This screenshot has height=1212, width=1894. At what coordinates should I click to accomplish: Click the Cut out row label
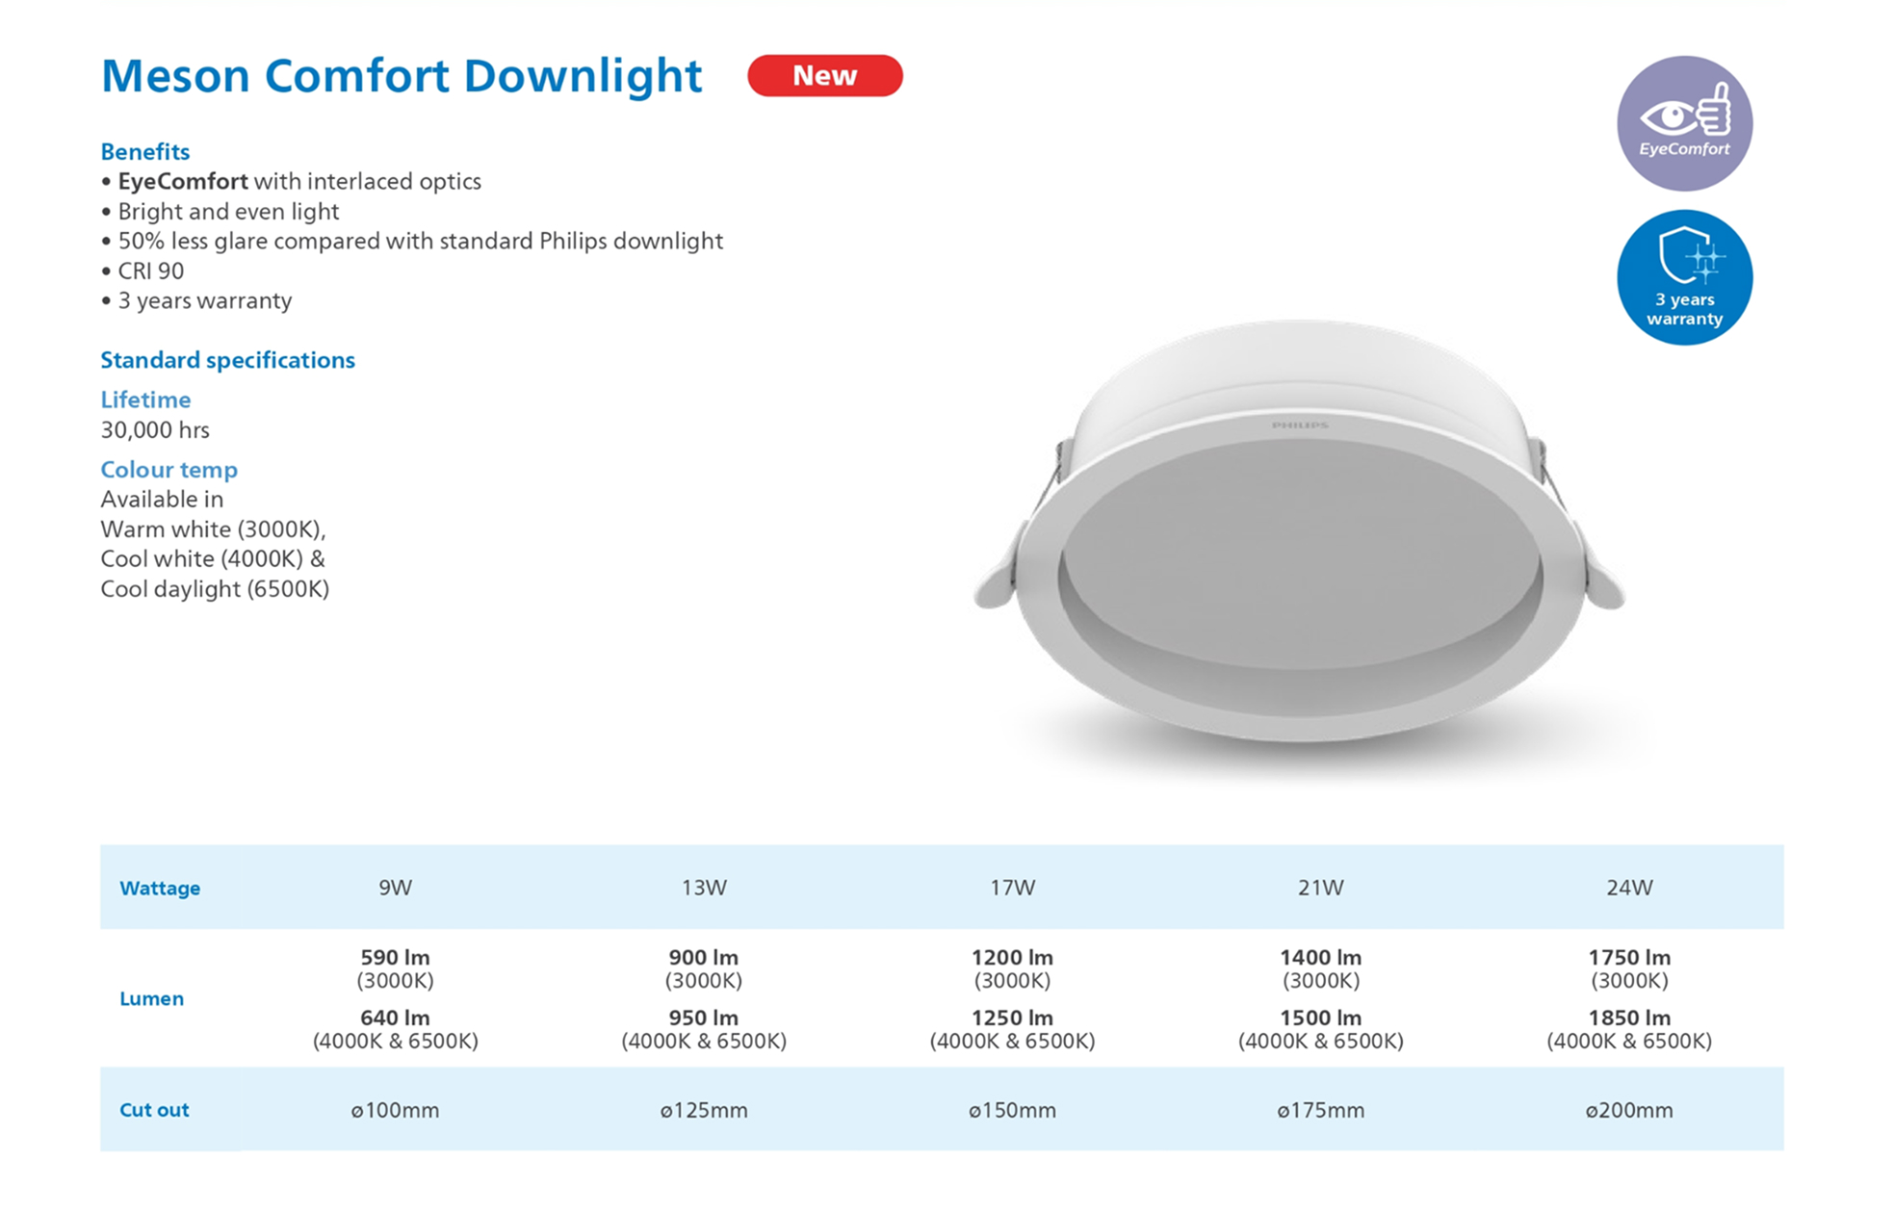[x=154, y=1110]
